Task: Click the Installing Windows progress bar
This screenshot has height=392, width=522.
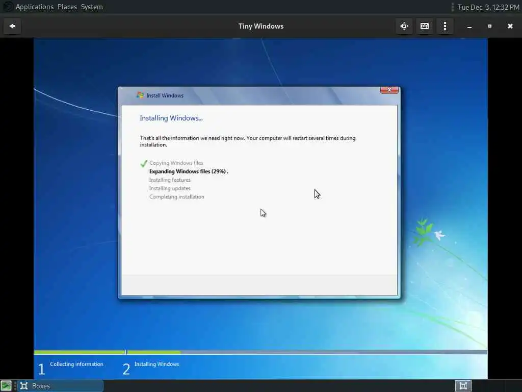Action: coord(307,352)
